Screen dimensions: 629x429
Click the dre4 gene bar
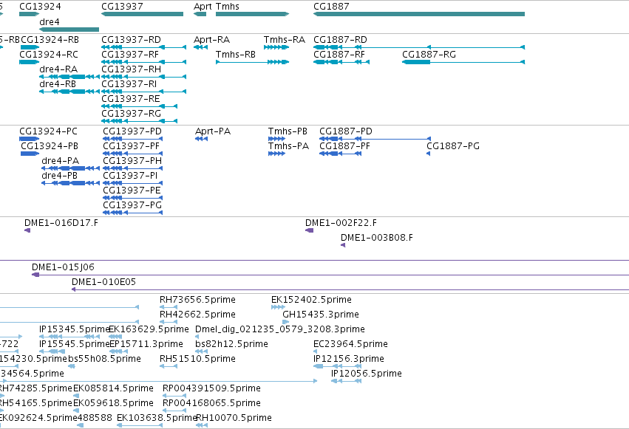pyautogui.click(x=69, y=30)
